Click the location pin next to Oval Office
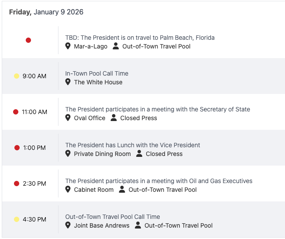 coord(68,118)
